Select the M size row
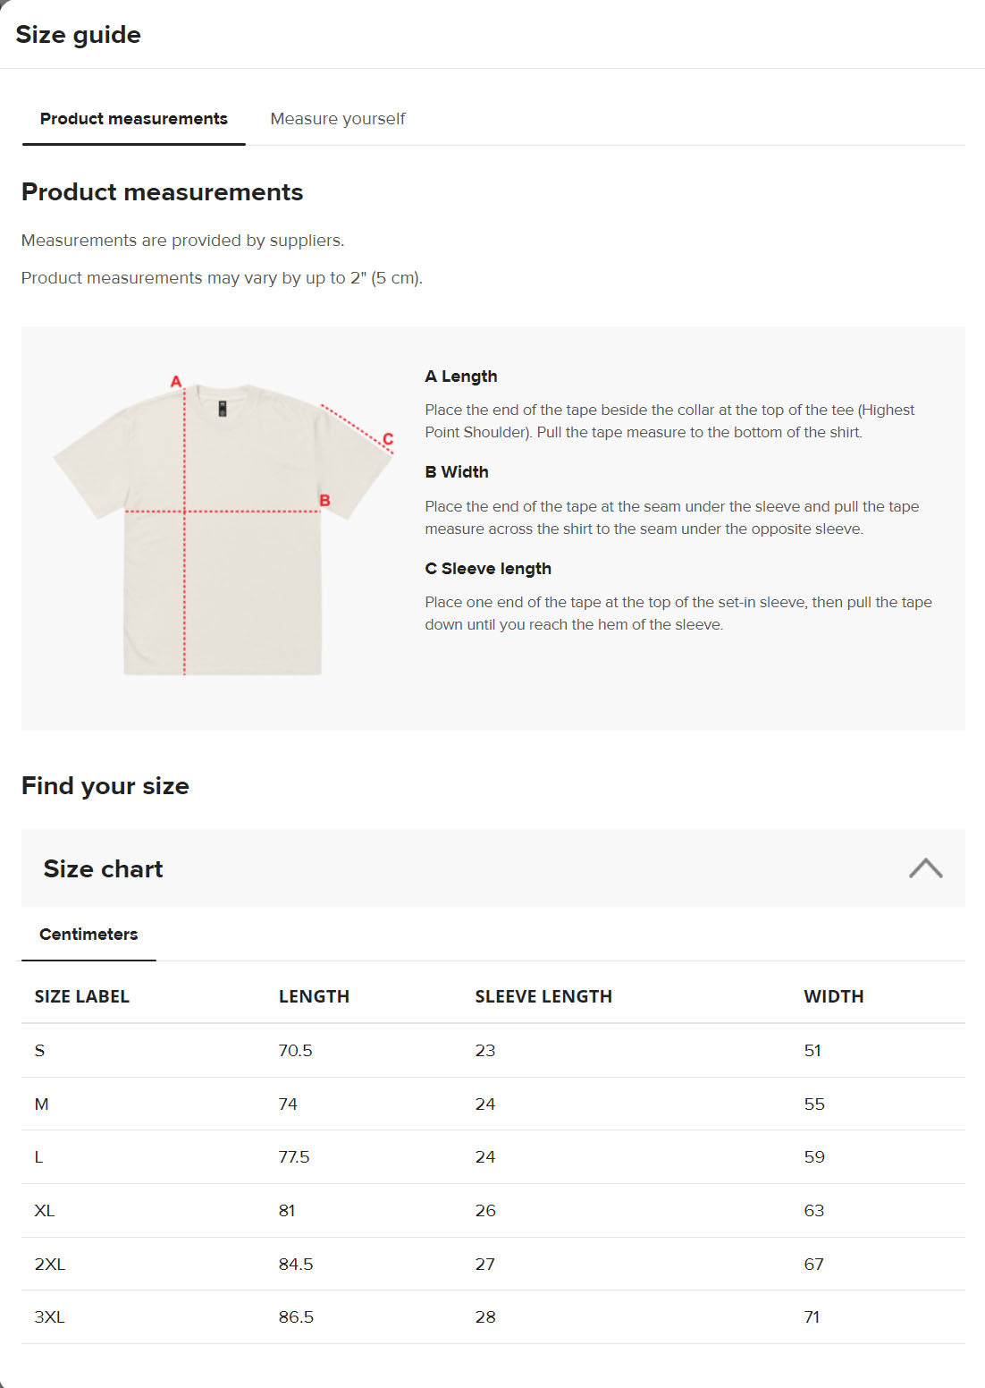This screenshot has height=1388, width=985. click(41, 1104)
